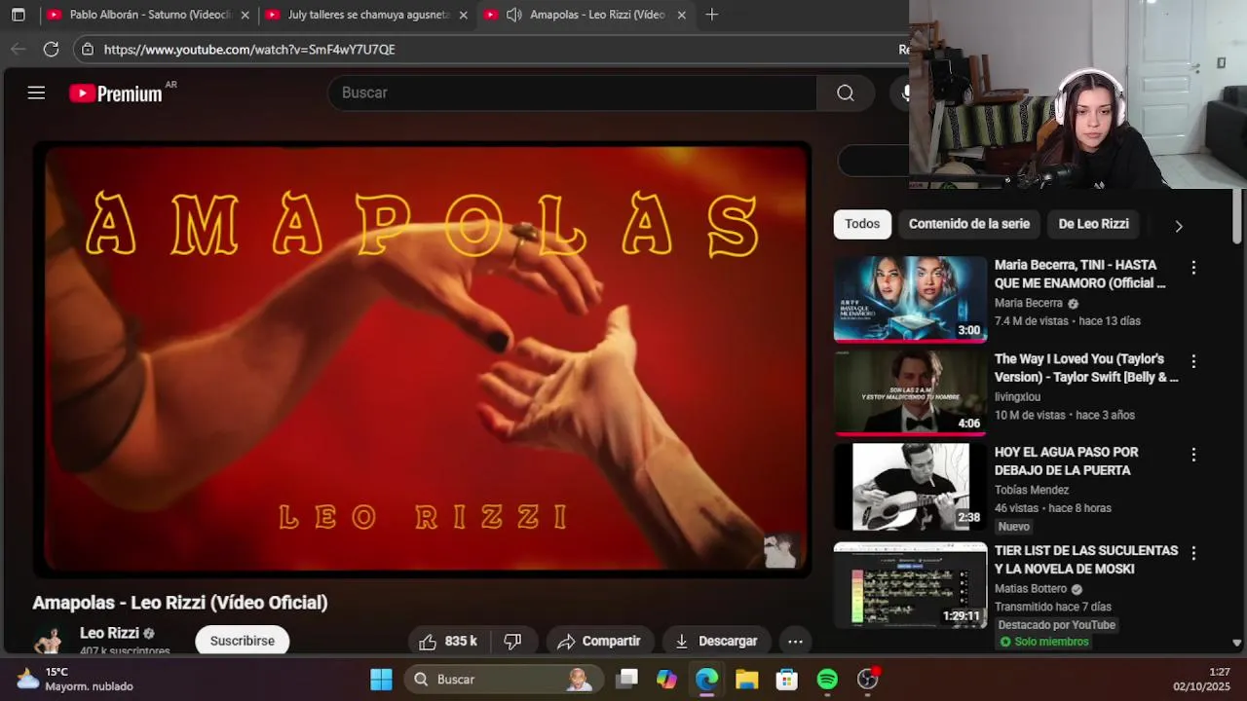Viewport: 1247px width, 701px height.
Task: Open OBS Studio from the taskbar
Action: tap(867, 680)
